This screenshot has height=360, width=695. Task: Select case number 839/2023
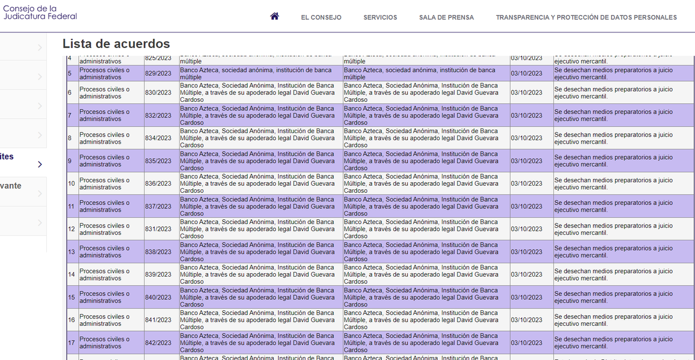158,275
